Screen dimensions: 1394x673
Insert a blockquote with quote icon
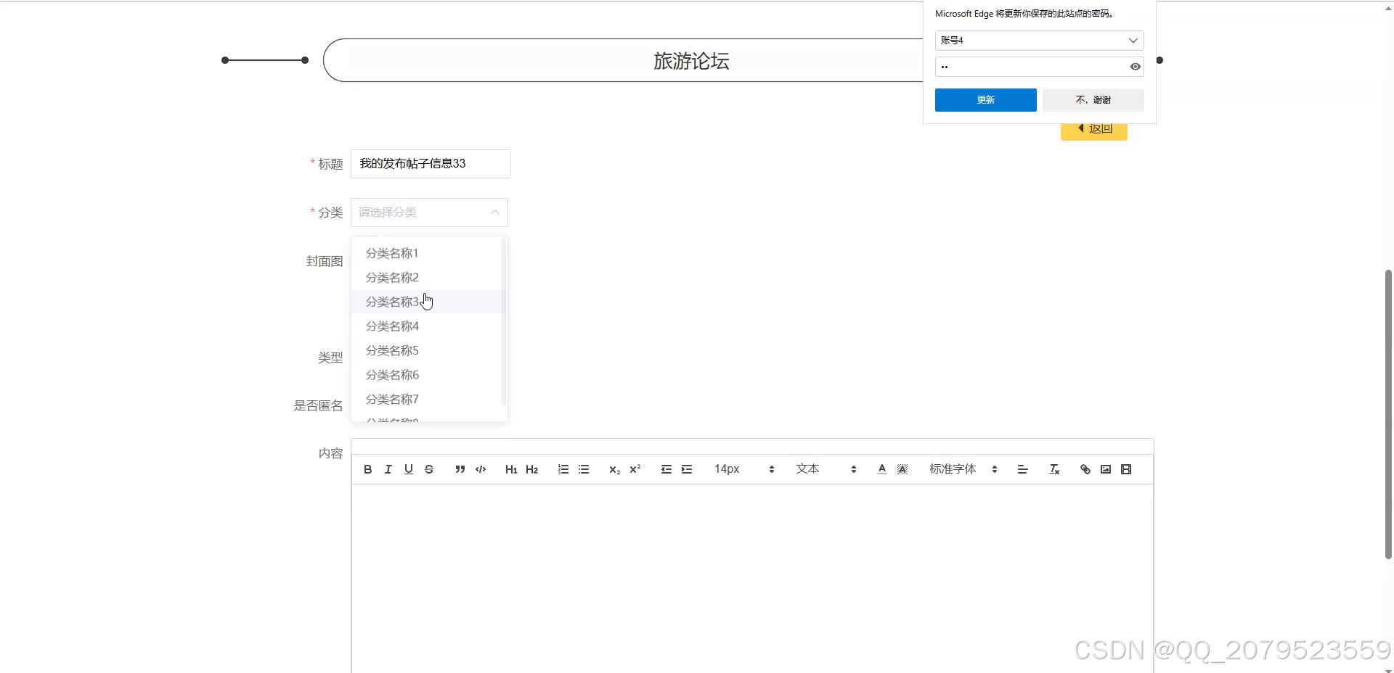460,469
